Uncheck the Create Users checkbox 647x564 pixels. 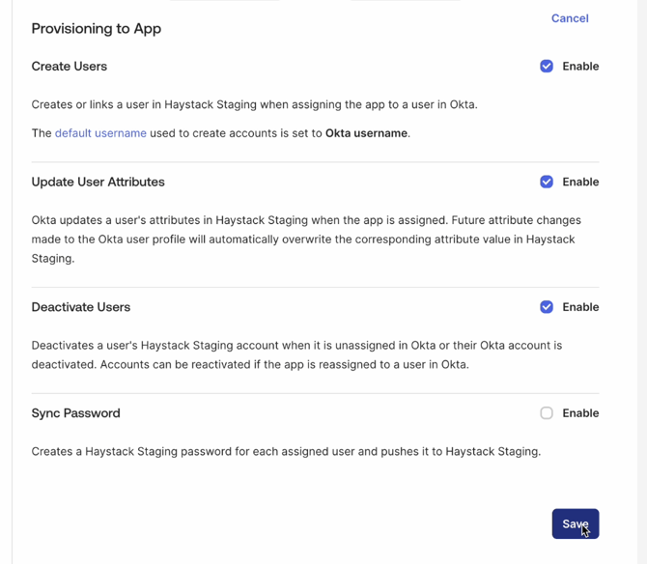coord(547,67)
